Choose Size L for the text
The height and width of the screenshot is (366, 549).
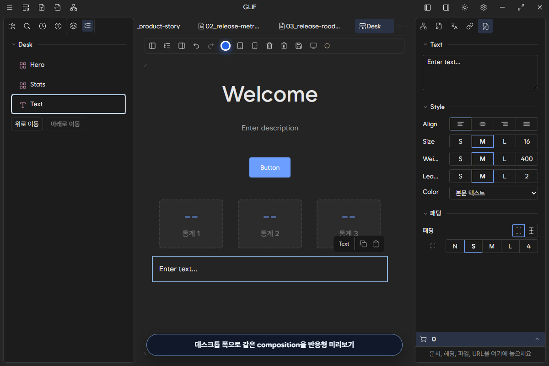(505, 141)
